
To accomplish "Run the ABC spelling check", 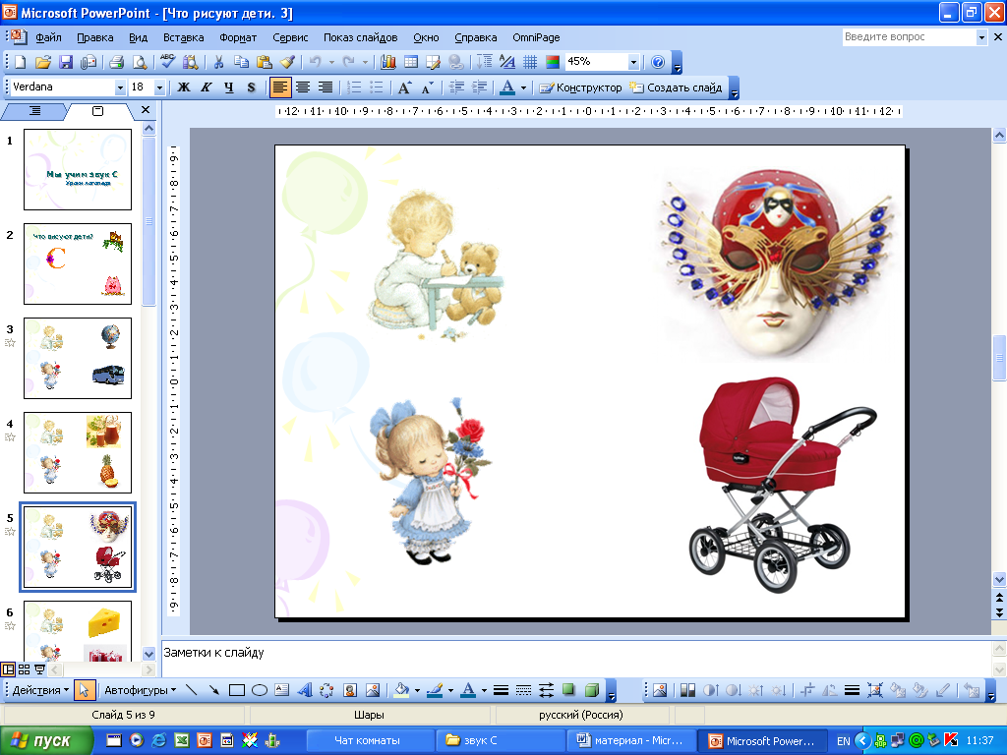I will (x=168, y=62).
